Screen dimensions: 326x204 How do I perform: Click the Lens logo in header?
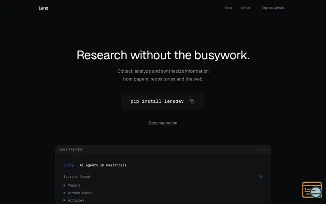[x=43, y=8]
